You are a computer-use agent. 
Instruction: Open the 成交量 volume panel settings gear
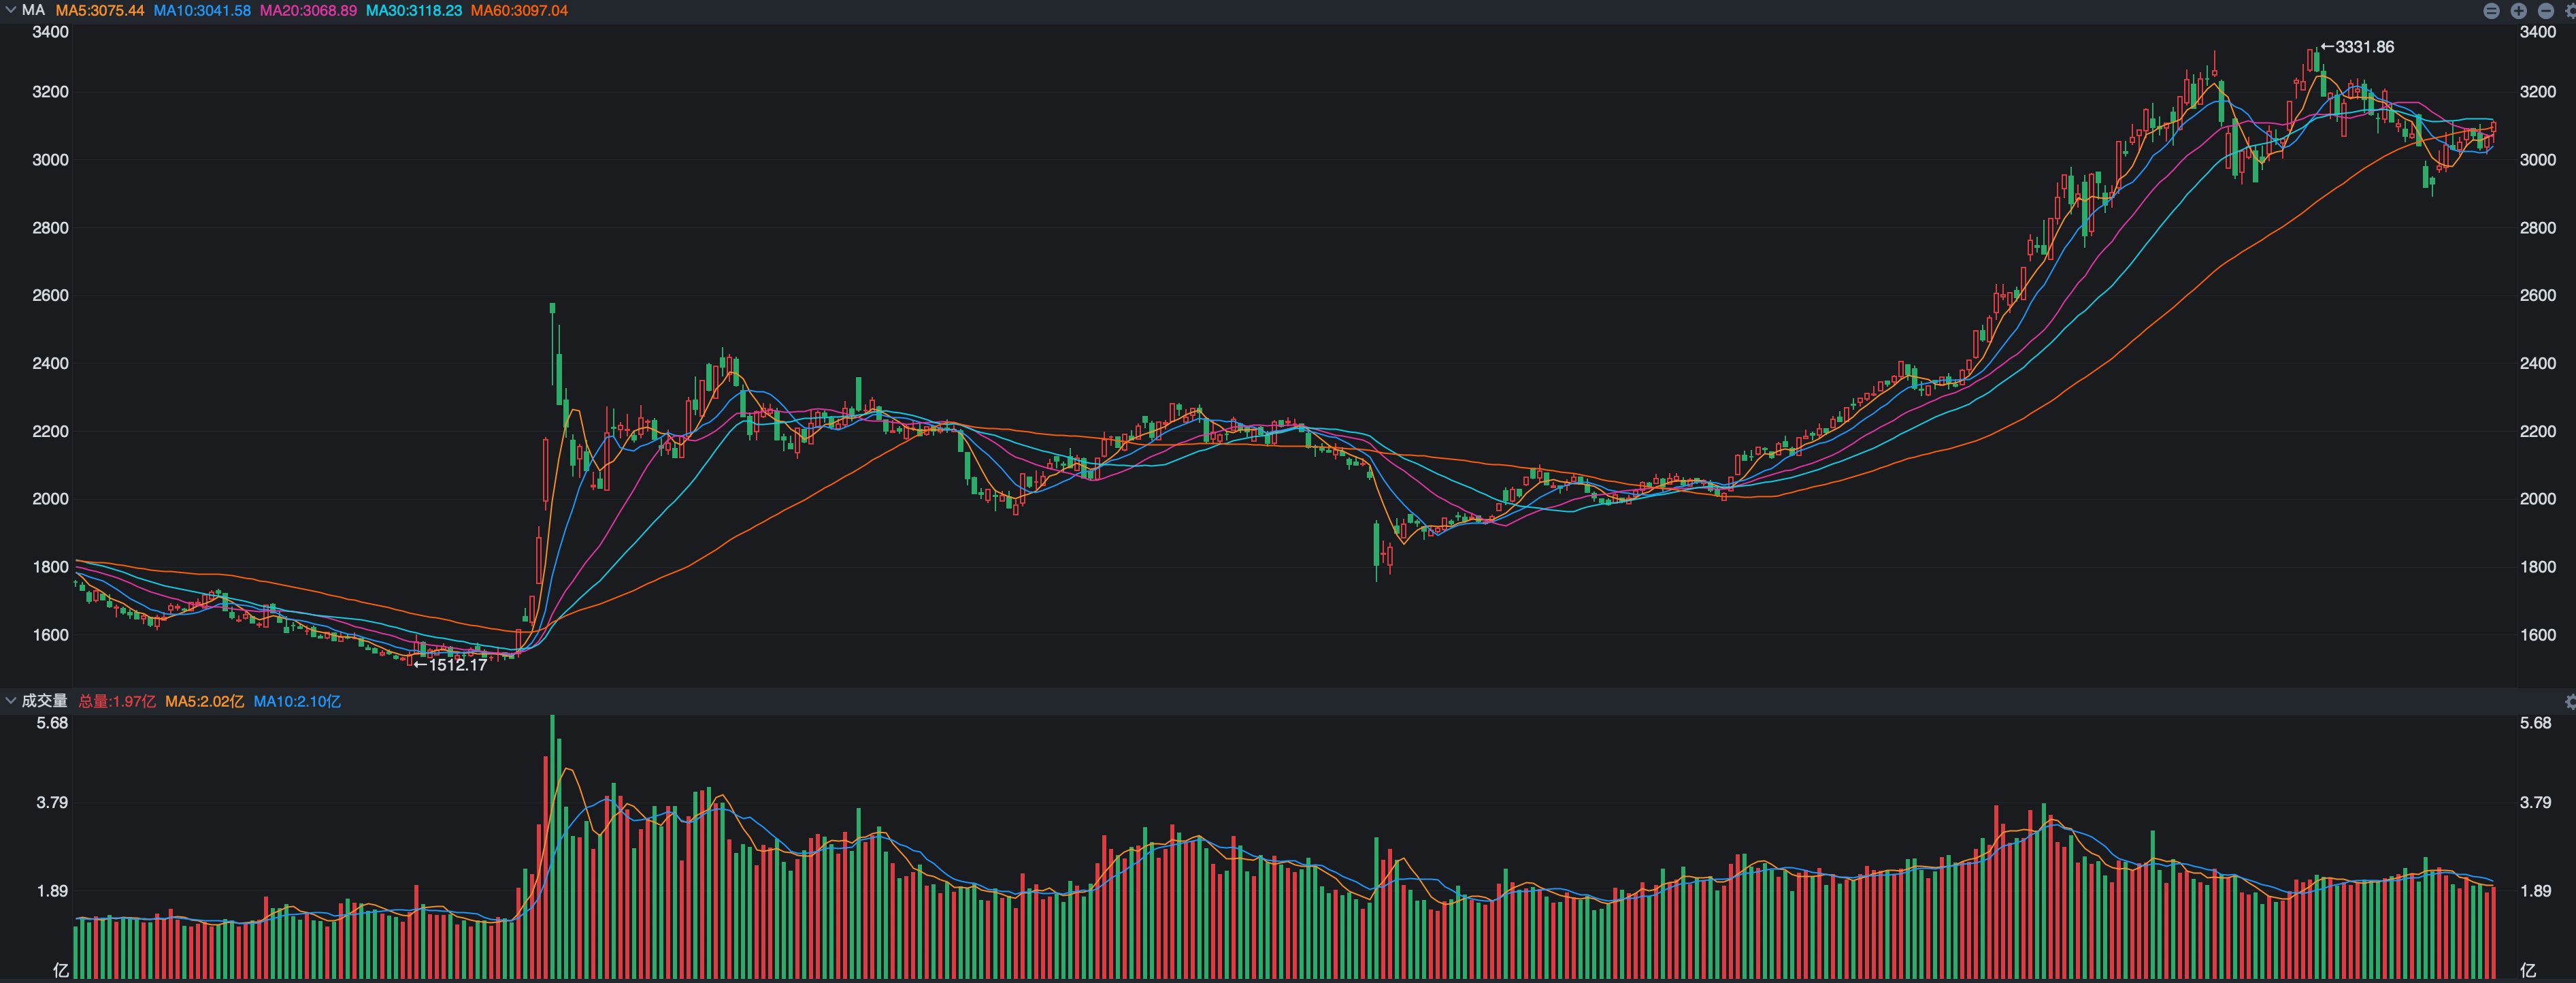pyautogui.click(x=2571, y=702)
